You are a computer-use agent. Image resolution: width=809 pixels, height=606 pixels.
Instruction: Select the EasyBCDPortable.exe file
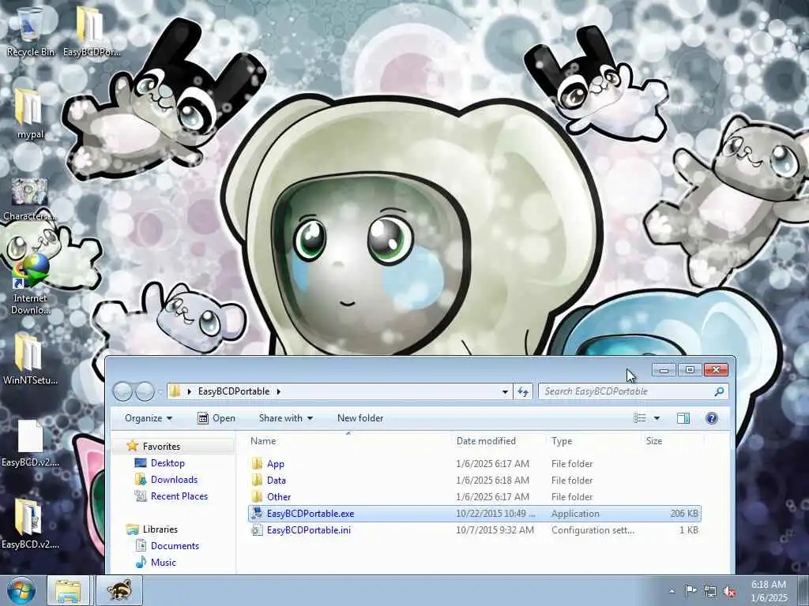pos(310,513)
